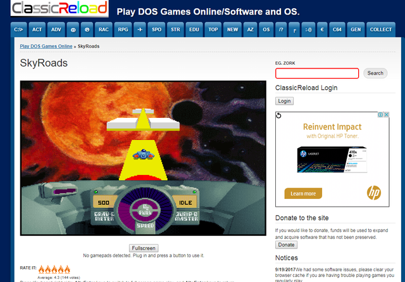Click the tab between /? and :-()
The image size is (405, 282).
[x=294, y=30]
